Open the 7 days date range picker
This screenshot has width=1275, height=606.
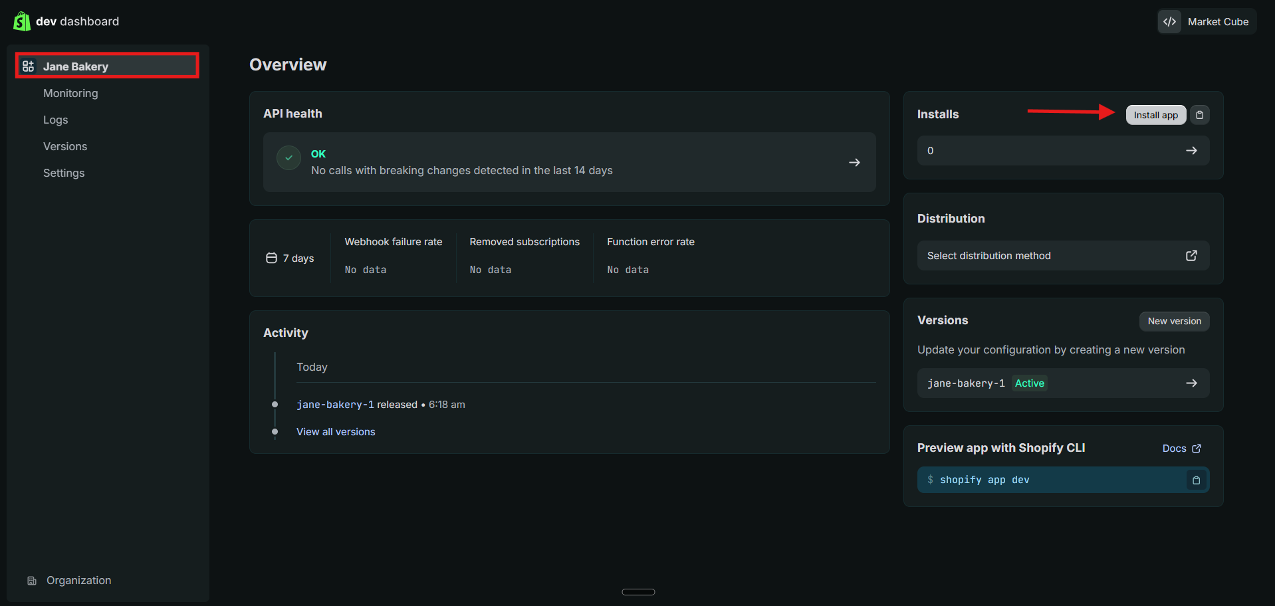[290, 258]
